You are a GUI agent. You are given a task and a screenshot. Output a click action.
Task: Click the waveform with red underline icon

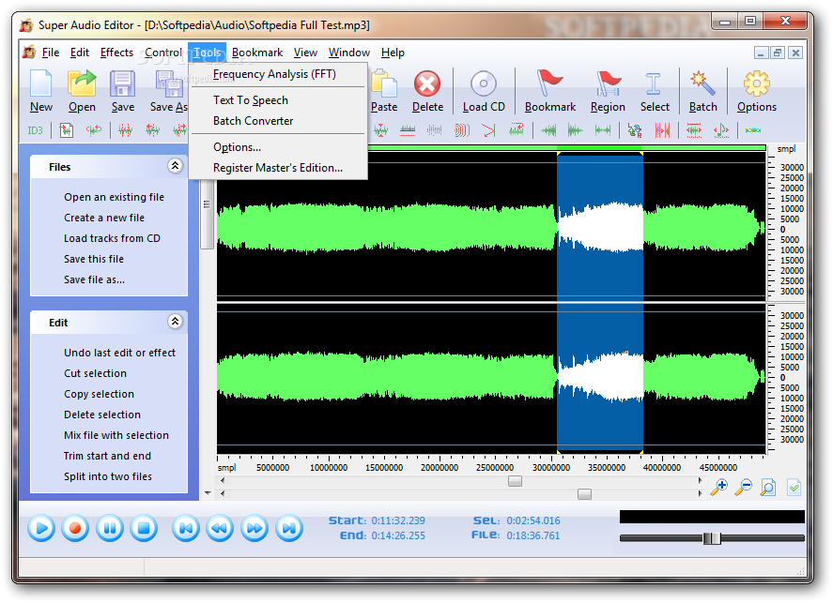tap(408, 130)
